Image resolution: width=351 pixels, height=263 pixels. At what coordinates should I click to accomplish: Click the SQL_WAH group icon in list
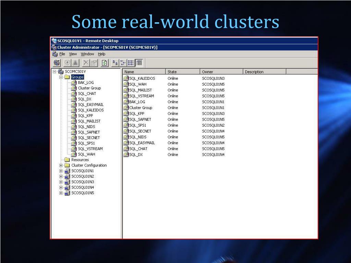click(126, 84)
